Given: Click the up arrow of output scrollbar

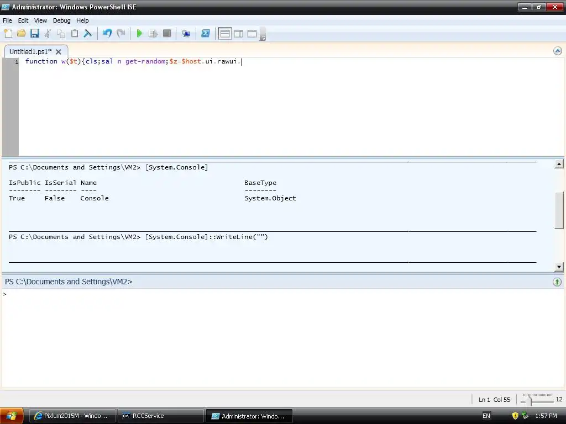Looking at the screenshot, I should 559,164.
